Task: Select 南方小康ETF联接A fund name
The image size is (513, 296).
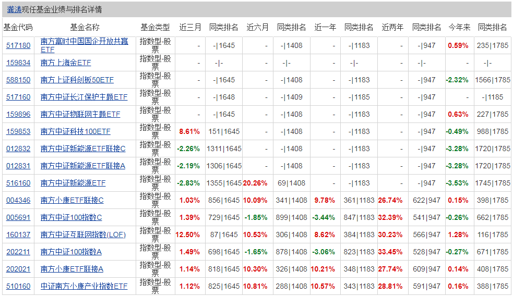Action: 72,269
